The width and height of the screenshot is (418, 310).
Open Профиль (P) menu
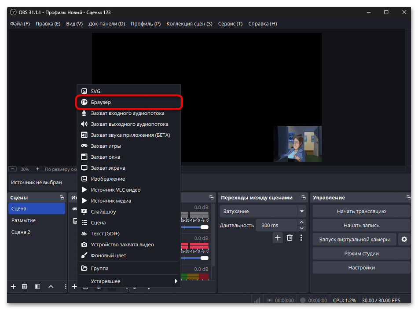pos(146,24)
